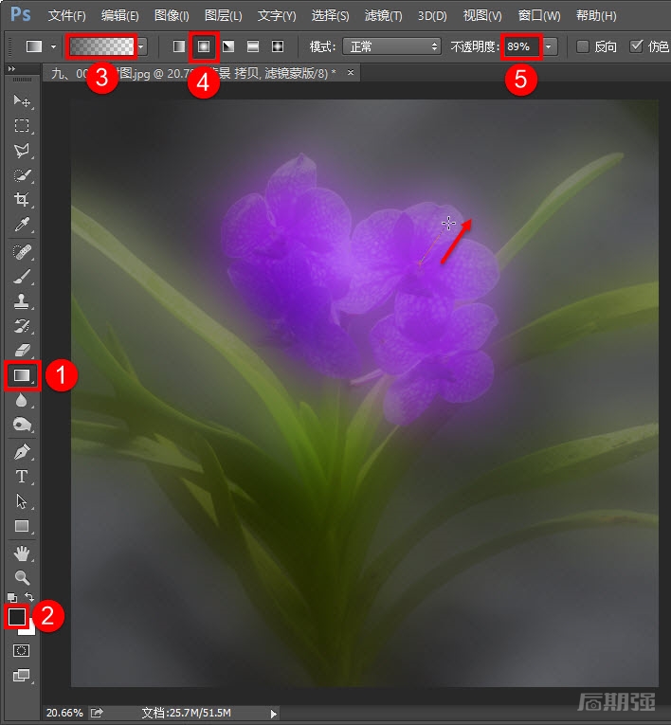Select the Blur tool
The image size is (671, 725).
[x=22, y=401]
